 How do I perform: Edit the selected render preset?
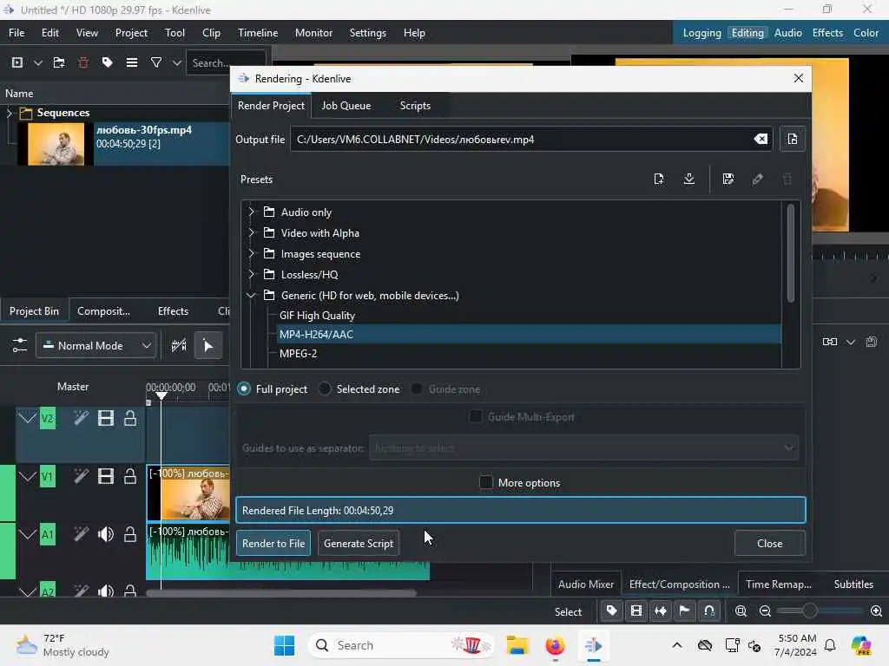[757, 179]
